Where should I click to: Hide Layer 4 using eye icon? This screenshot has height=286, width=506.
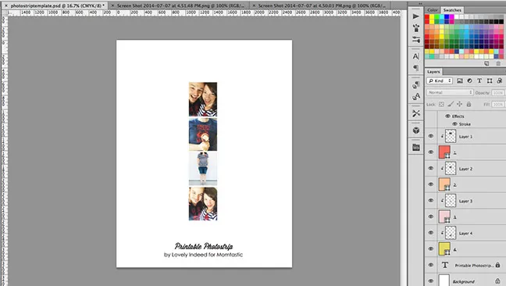(431, 233)
